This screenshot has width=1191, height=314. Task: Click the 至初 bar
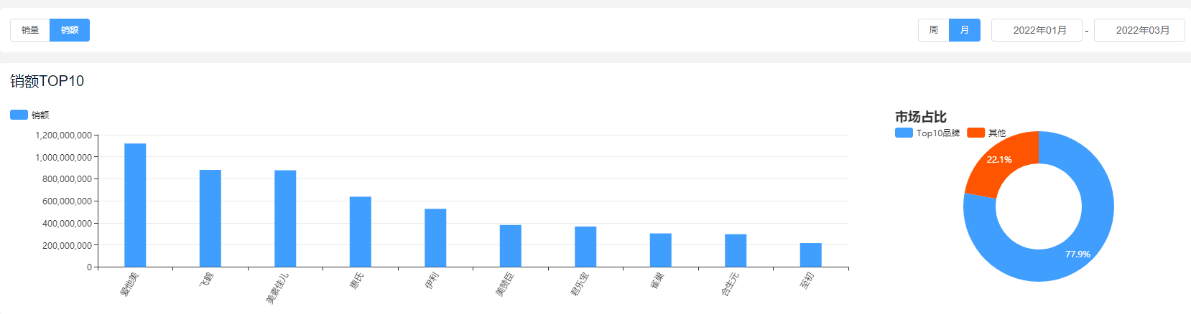[811, 255]
